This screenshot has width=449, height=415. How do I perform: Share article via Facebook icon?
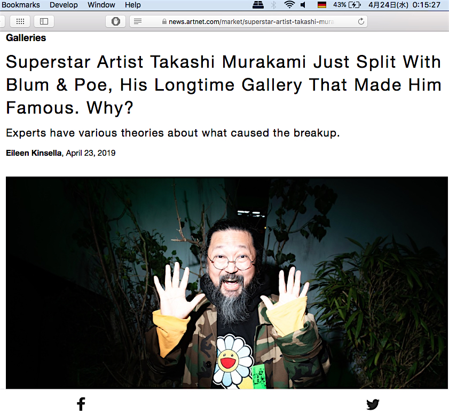coord(81,404)
